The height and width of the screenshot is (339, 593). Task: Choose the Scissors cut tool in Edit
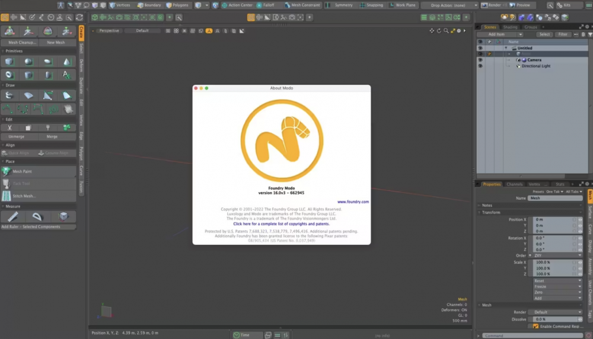click(9, 128)
